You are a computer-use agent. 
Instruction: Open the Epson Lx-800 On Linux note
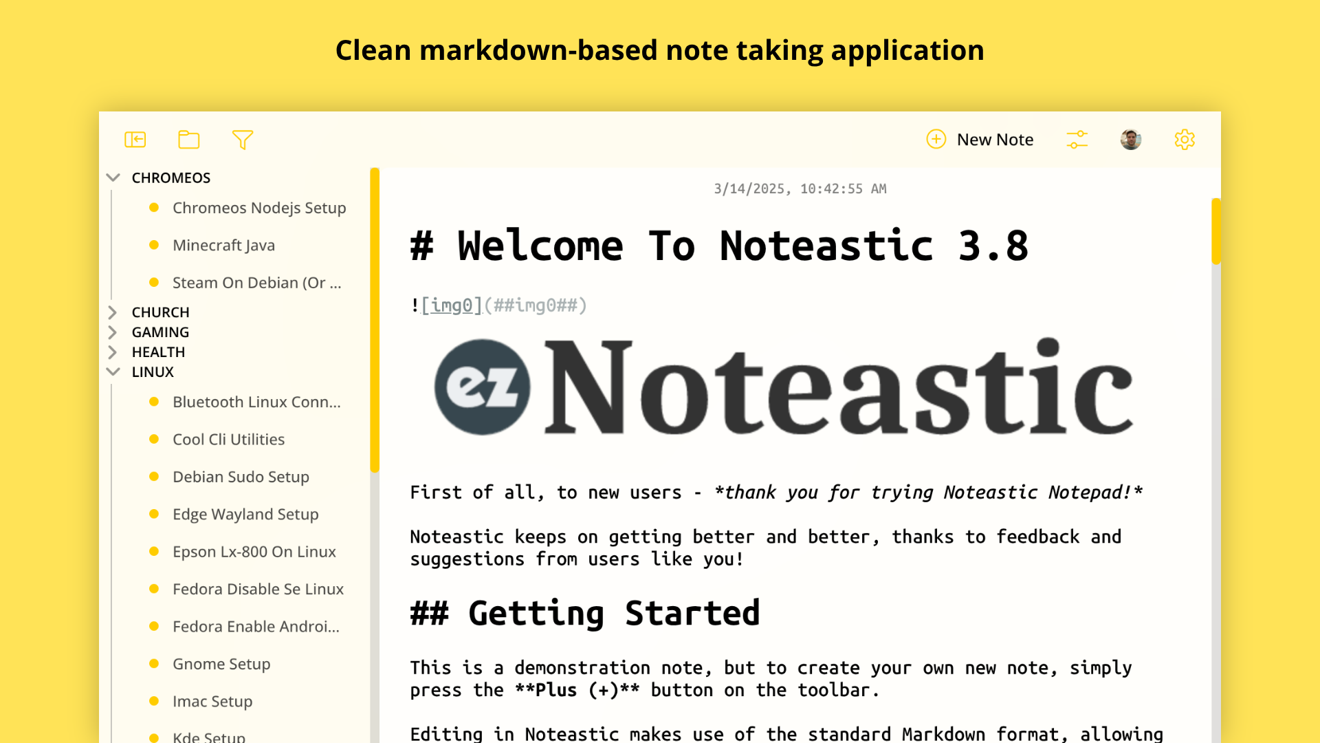click(254, 552)
